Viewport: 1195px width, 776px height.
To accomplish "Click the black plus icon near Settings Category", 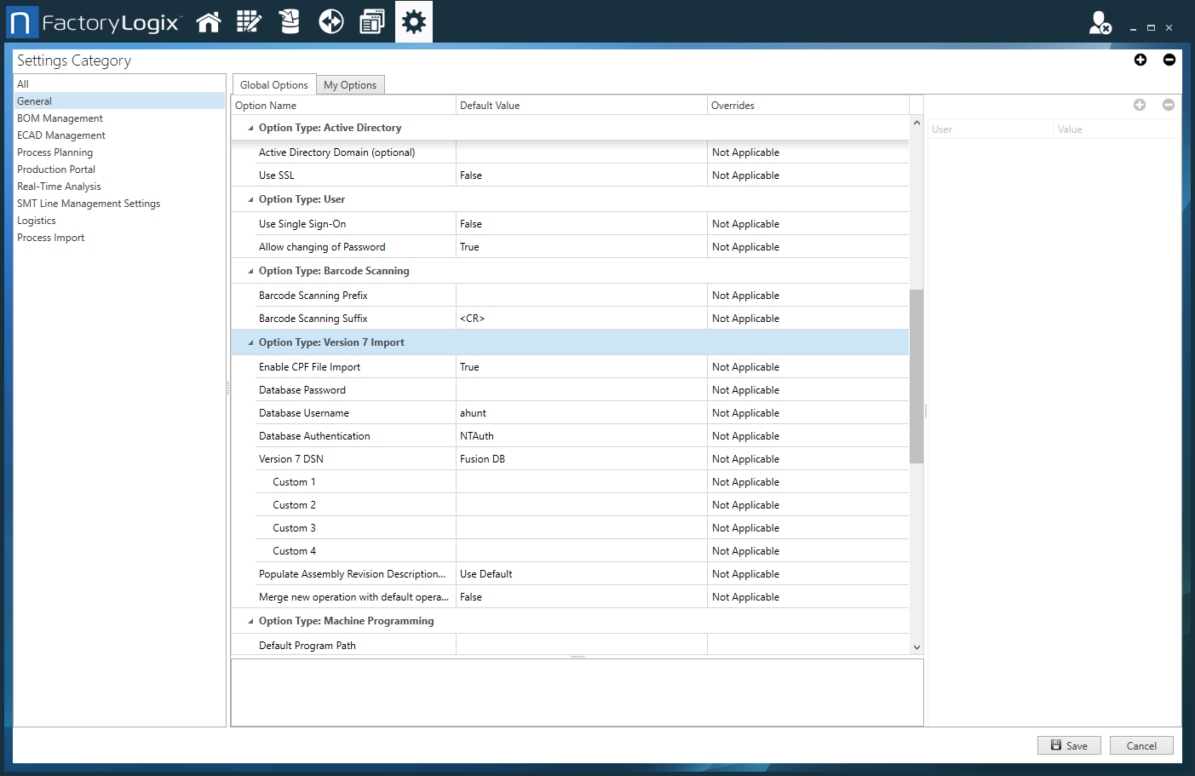I will (1140, 60).
